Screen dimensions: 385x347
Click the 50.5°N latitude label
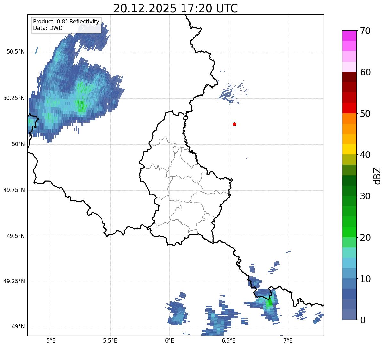(16, 52)
